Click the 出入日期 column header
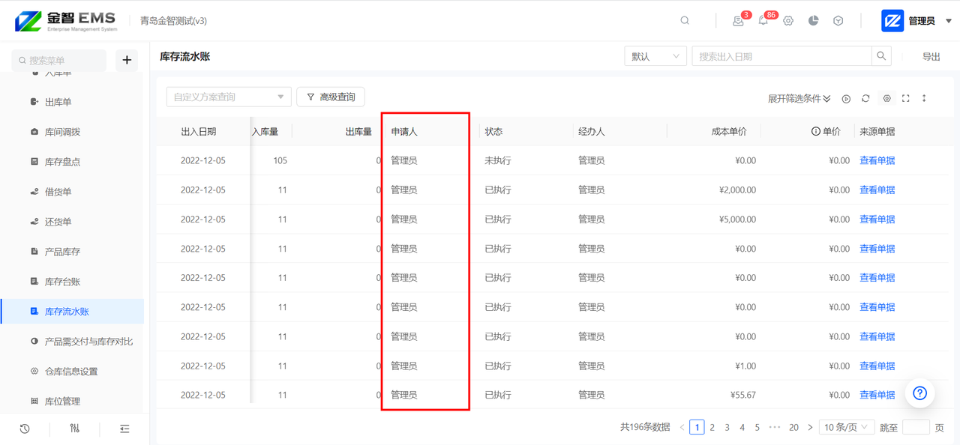960x445 pixels. [x=199, y=131]
